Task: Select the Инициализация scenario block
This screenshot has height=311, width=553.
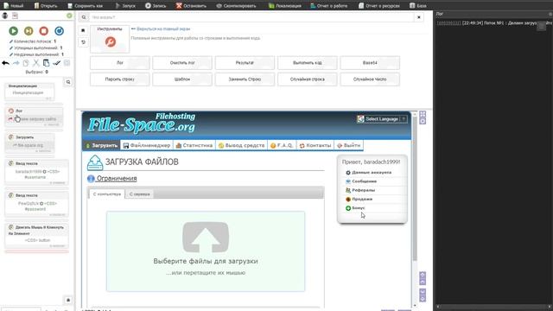Action: click(29, 92)
